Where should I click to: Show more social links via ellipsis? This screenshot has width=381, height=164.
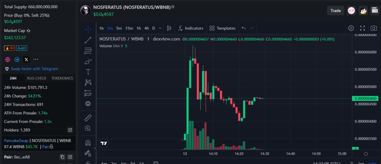point(36,59)
